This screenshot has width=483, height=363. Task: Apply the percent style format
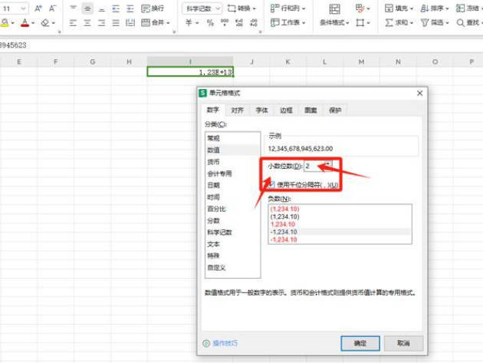point(210,22)
